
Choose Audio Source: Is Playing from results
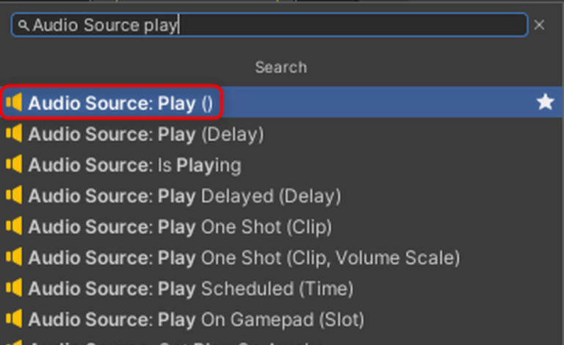coord(134,165)
